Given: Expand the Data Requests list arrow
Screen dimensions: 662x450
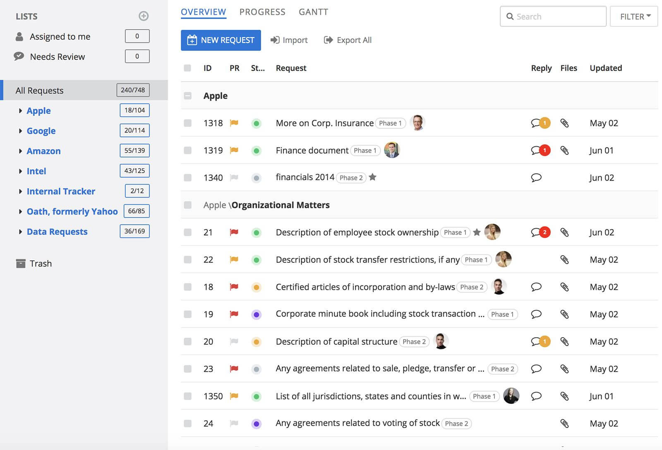Looking at the screenshot, I should click(x=20, y=232).
